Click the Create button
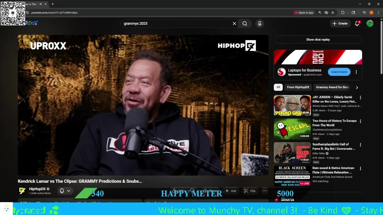Image resolution: width=383 pixels, height=215 pixels. point(340,24)
